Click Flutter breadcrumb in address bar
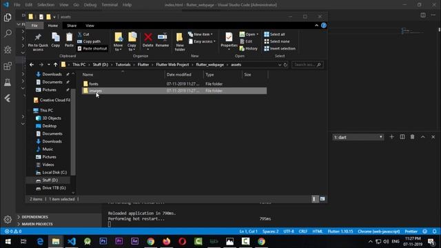 (x=143, y=65)
